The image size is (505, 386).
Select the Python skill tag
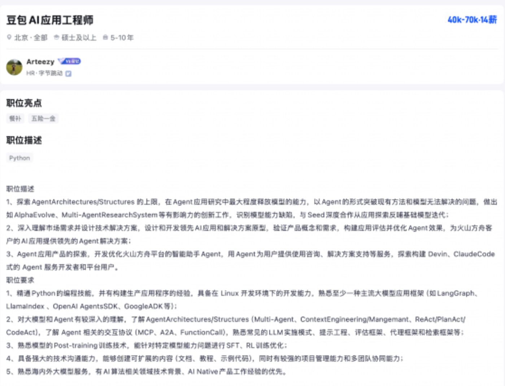pyautogui.click(x=19, y=158)
